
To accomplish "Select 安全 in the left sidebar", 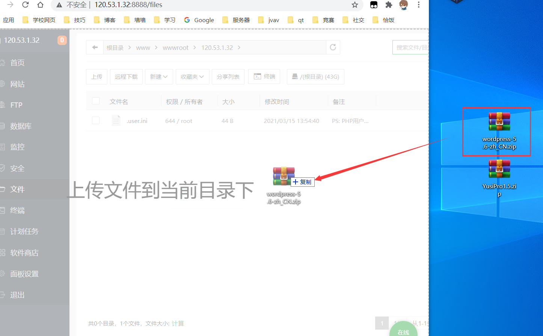I will click(x=18, y=168).
